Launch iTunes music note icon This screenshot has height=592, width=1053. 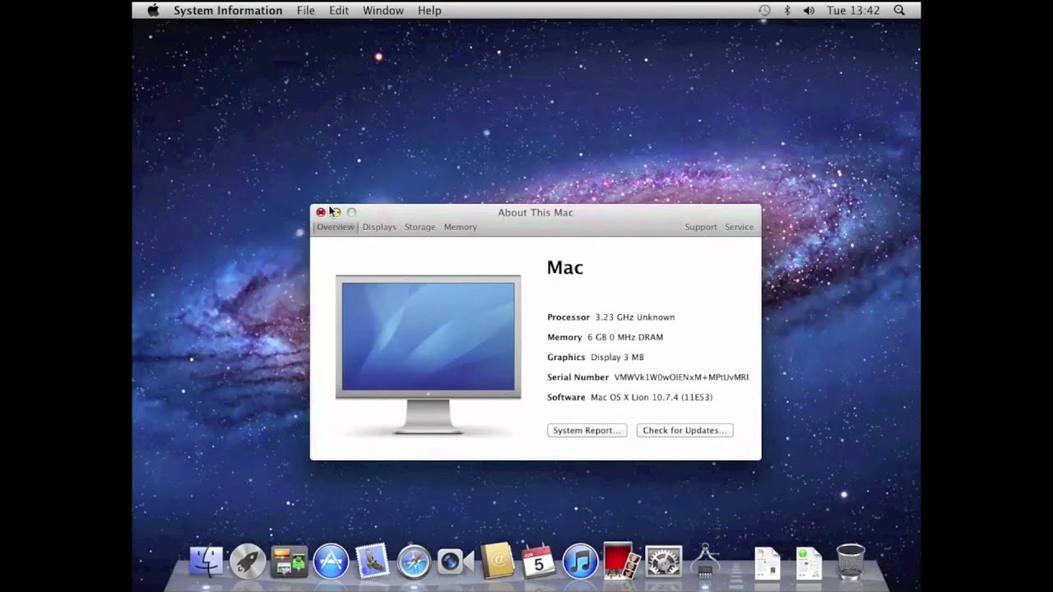580,562
